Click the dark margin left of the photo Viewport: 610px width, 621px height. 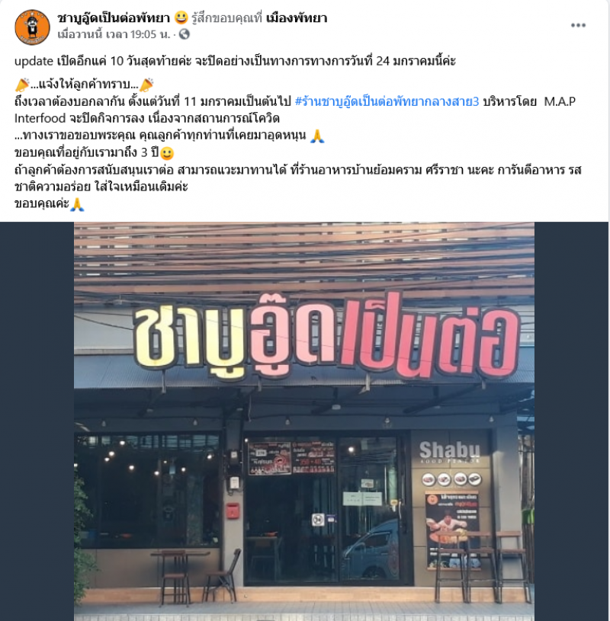click(x=37, y=421)
